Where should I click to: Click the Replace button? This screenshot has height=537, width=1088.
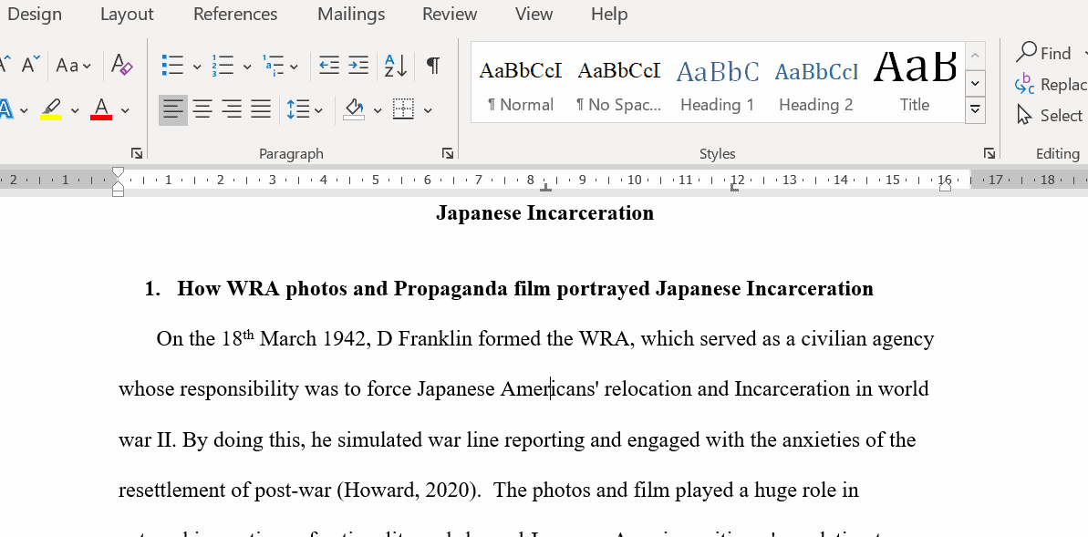click(1052, 84)
